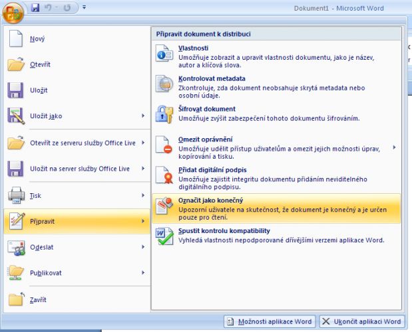Choose Kontrolovat metadata title
The height and width of the screenshot is (332, 412).
pos(212,78)
